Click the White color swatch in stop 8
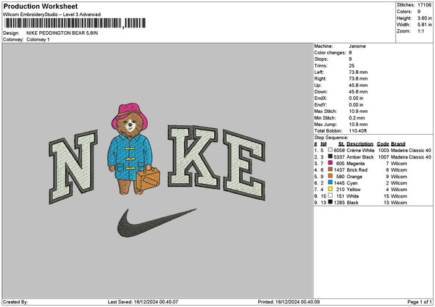435x307 pixels. (330, 195)
